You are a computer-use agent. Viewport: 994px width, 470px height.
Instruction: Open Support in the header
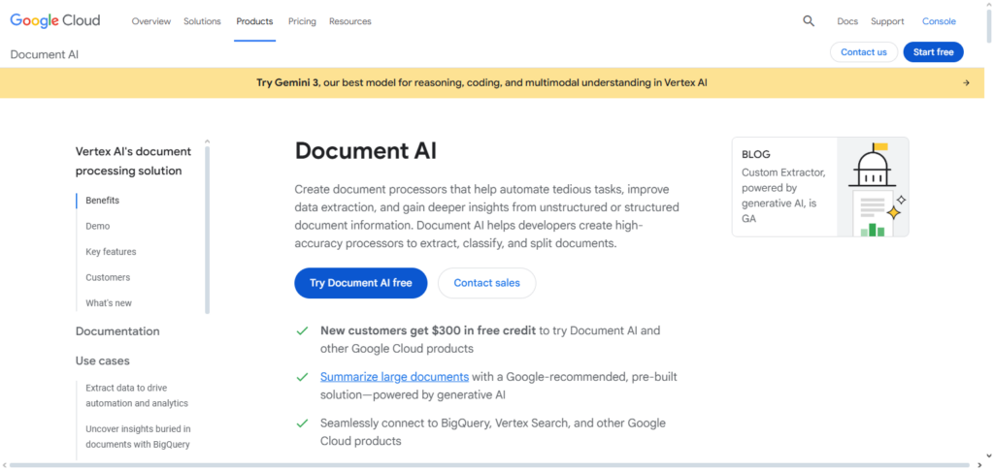(x=887, y=21)
